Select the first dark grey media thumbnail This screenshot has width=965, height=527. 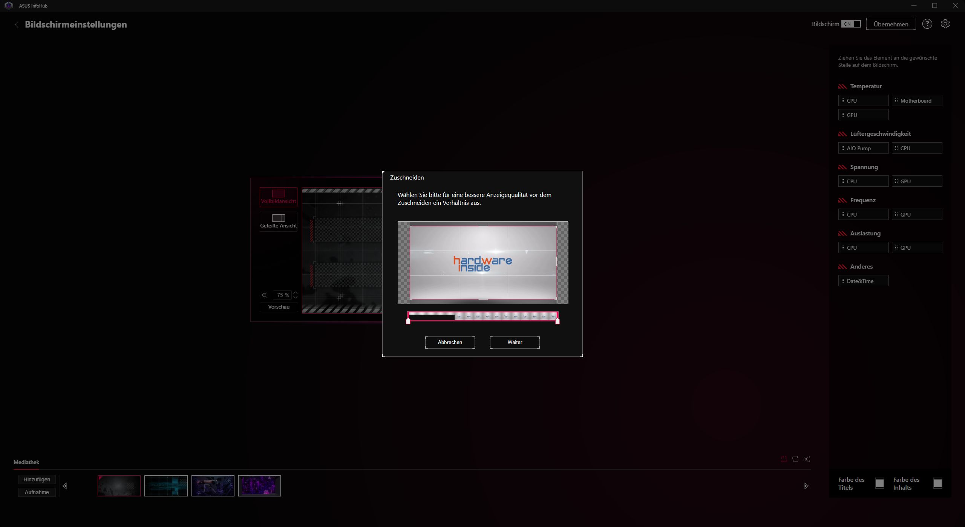tap(119, 486)
